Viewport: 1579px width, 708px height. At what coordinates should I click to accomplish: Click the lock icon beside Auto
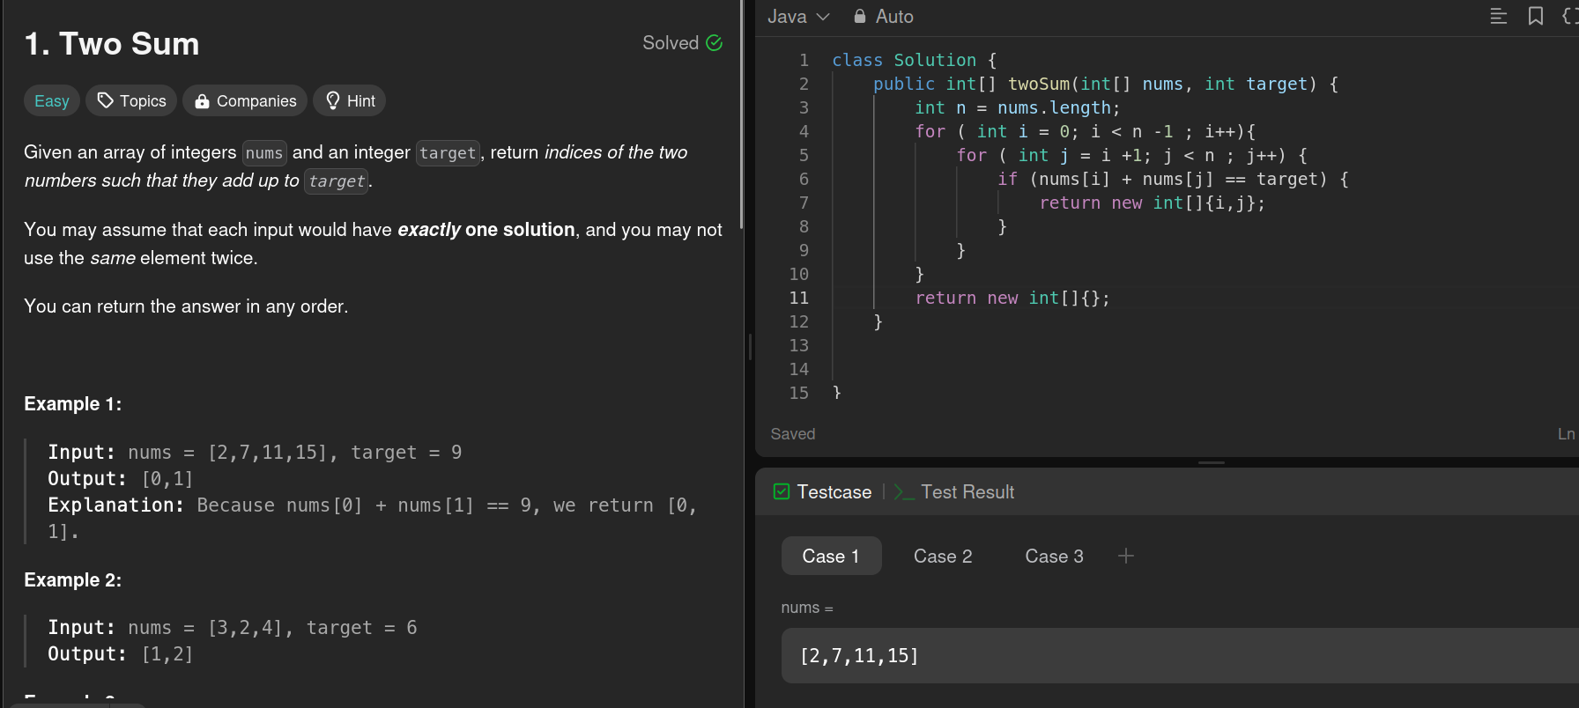pos(860,17)
